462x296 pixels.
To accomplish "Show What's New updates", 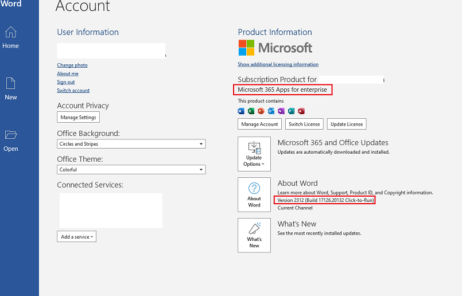I will [x=254, y=235].
